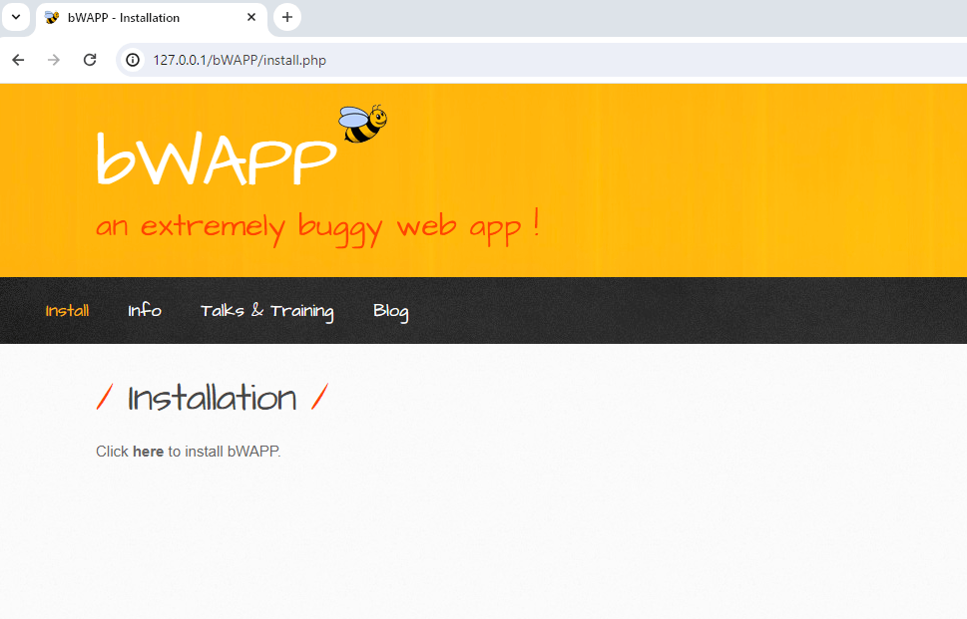Open the Info menu item
The width and height of the screenshot is (967, 619).
tap(145, 310)
